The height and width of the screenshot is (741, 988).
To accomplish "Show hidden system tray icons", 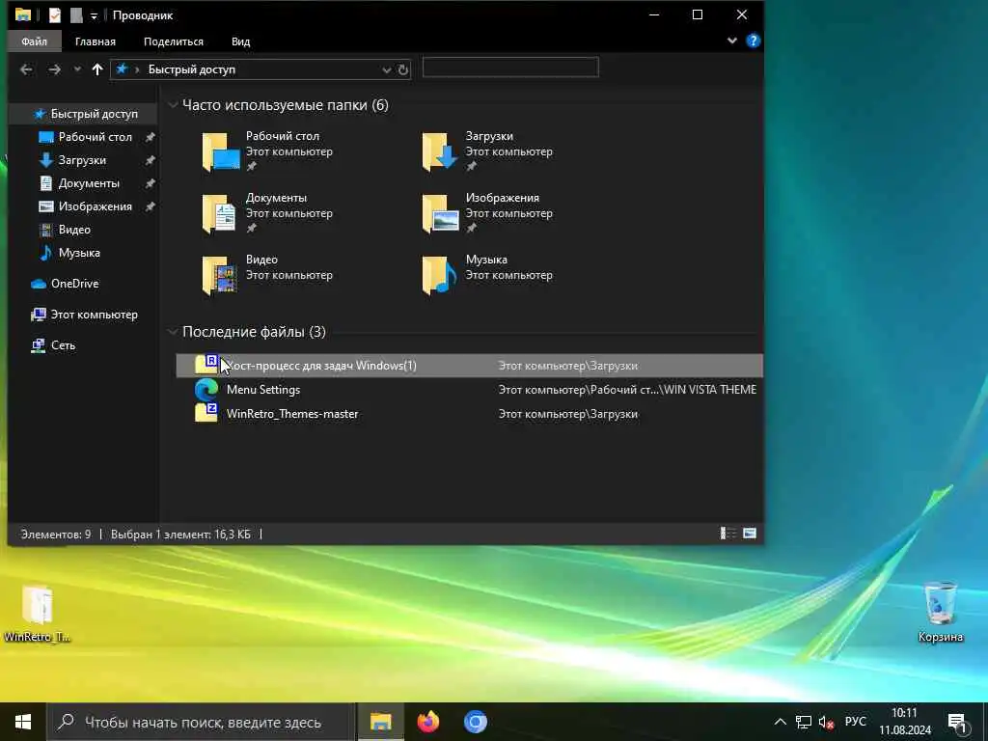I will coord(780,722).
